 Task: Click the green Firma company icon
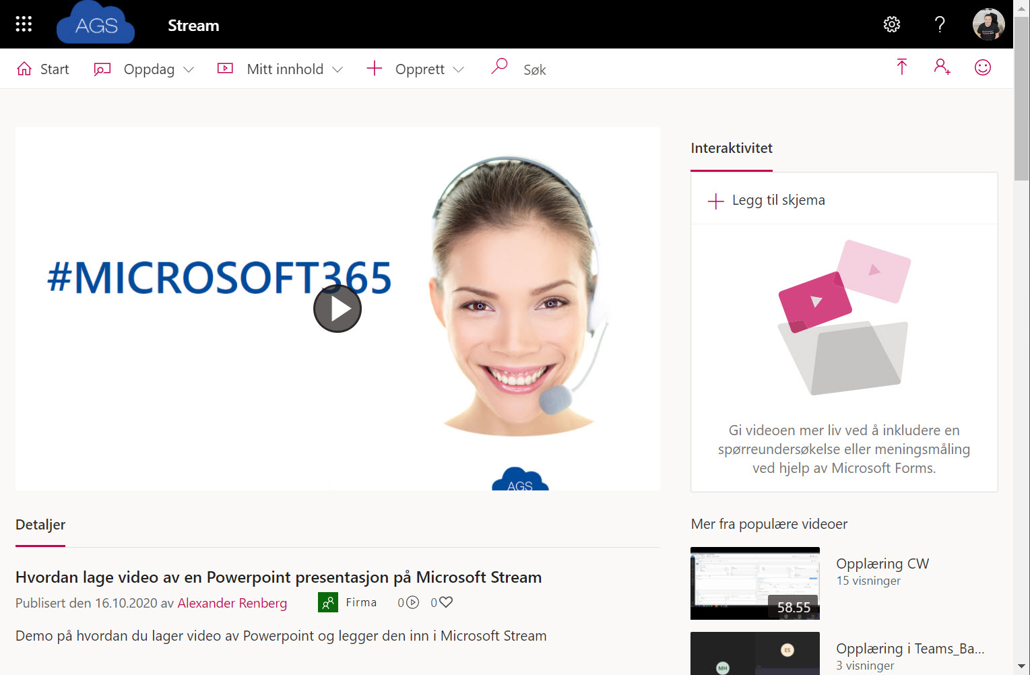coord(328,602)
